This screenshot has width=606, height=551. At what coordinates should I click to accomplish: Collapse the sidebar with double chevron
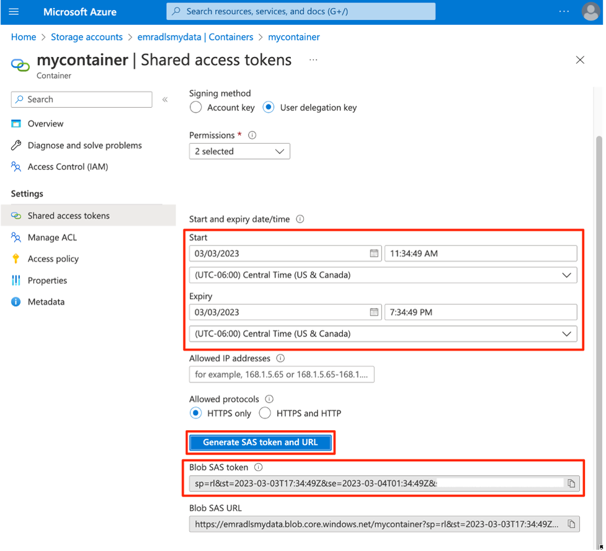(x=165, y=100)
